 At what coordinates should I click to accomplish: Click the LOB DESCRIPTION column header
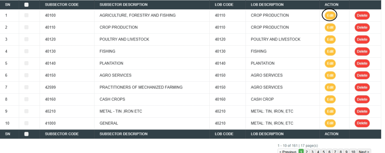[267, 5]
